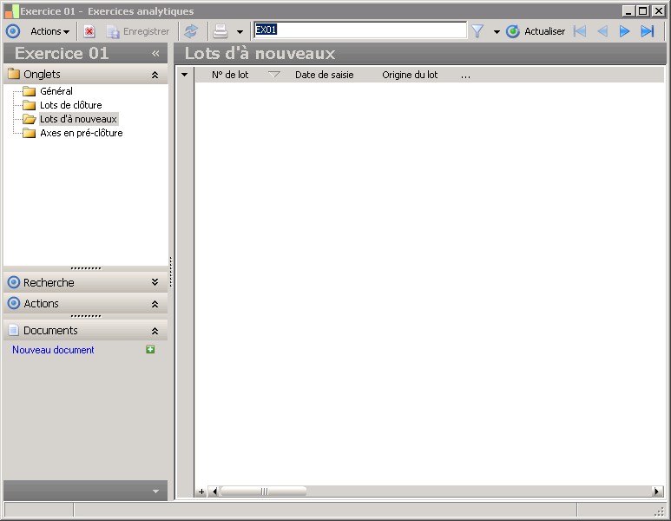Open the Actions menu in the toolbar
The height and width of the screenshot is (521, 671).
click(x=49, y=31)
